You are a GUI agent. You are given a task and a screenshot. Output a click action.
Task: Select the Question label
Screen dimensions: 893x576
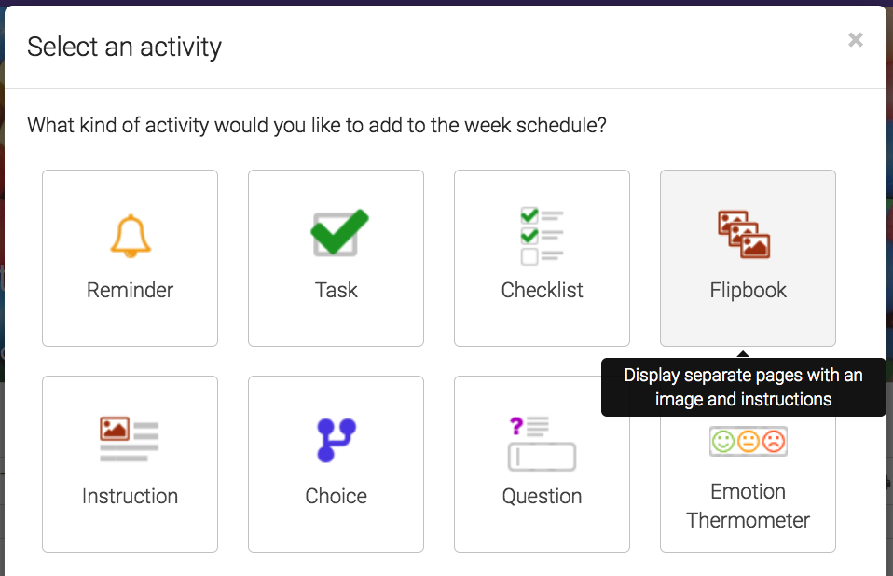tap(542, 496)
